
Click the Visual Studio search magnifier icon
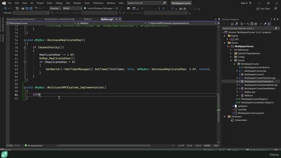click(x=165, y=3)
